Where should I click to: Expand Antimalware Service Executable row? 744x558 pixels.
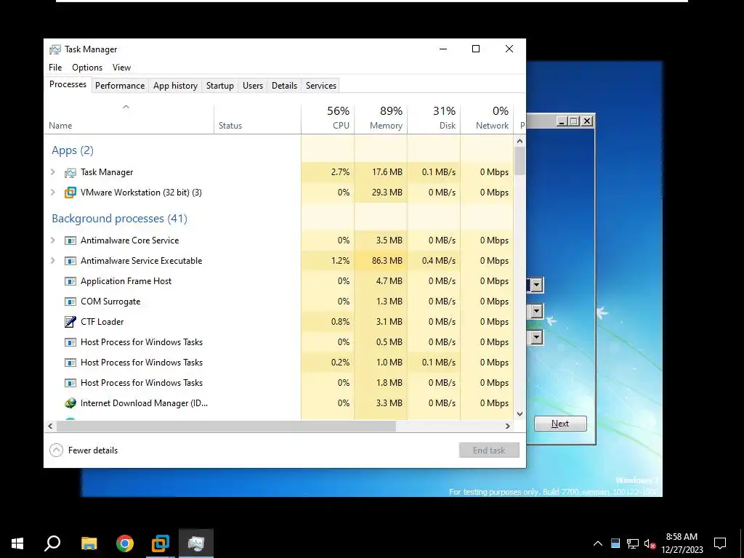(x=53, y=261)
